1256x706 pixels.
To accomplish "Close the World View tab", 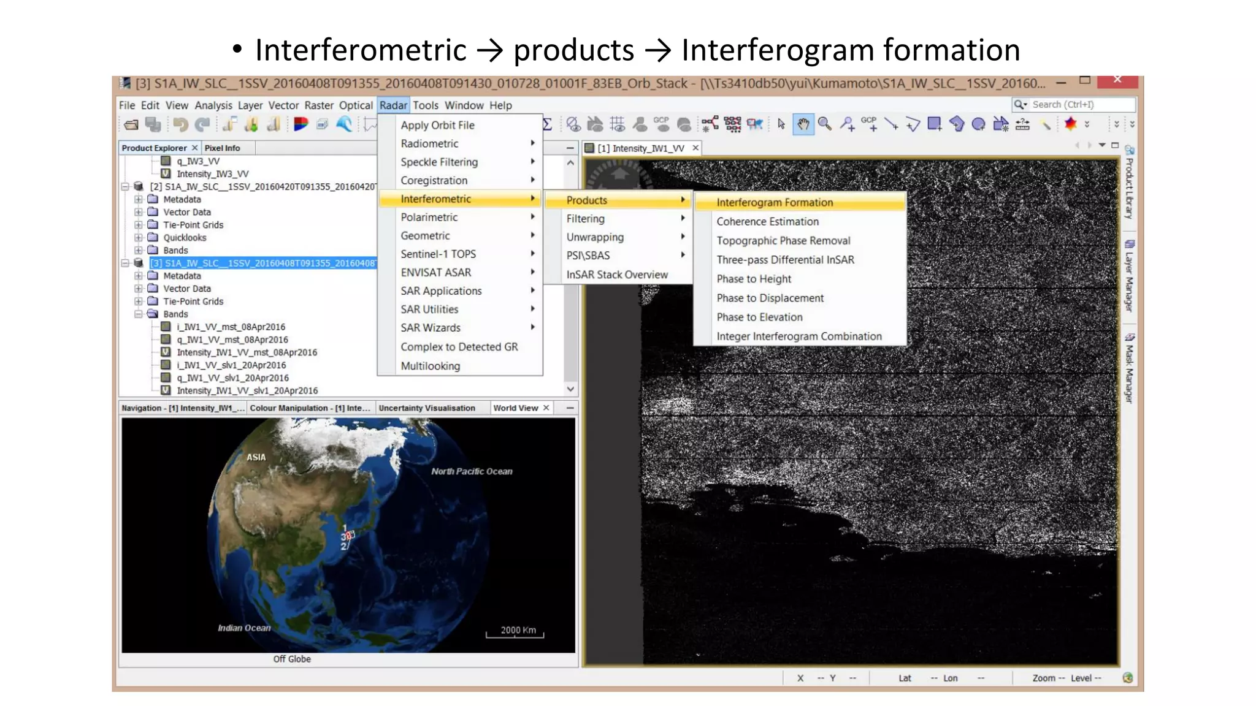I will [546, 408].
